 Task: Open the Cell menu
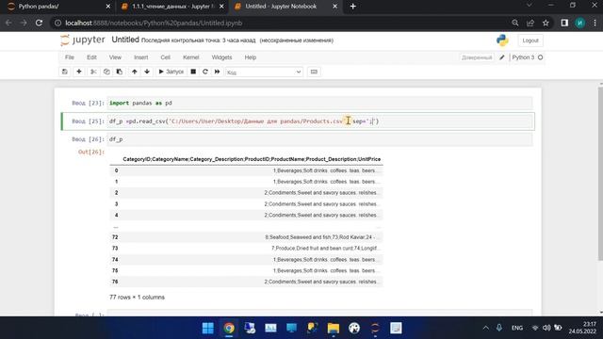(166, 57)
